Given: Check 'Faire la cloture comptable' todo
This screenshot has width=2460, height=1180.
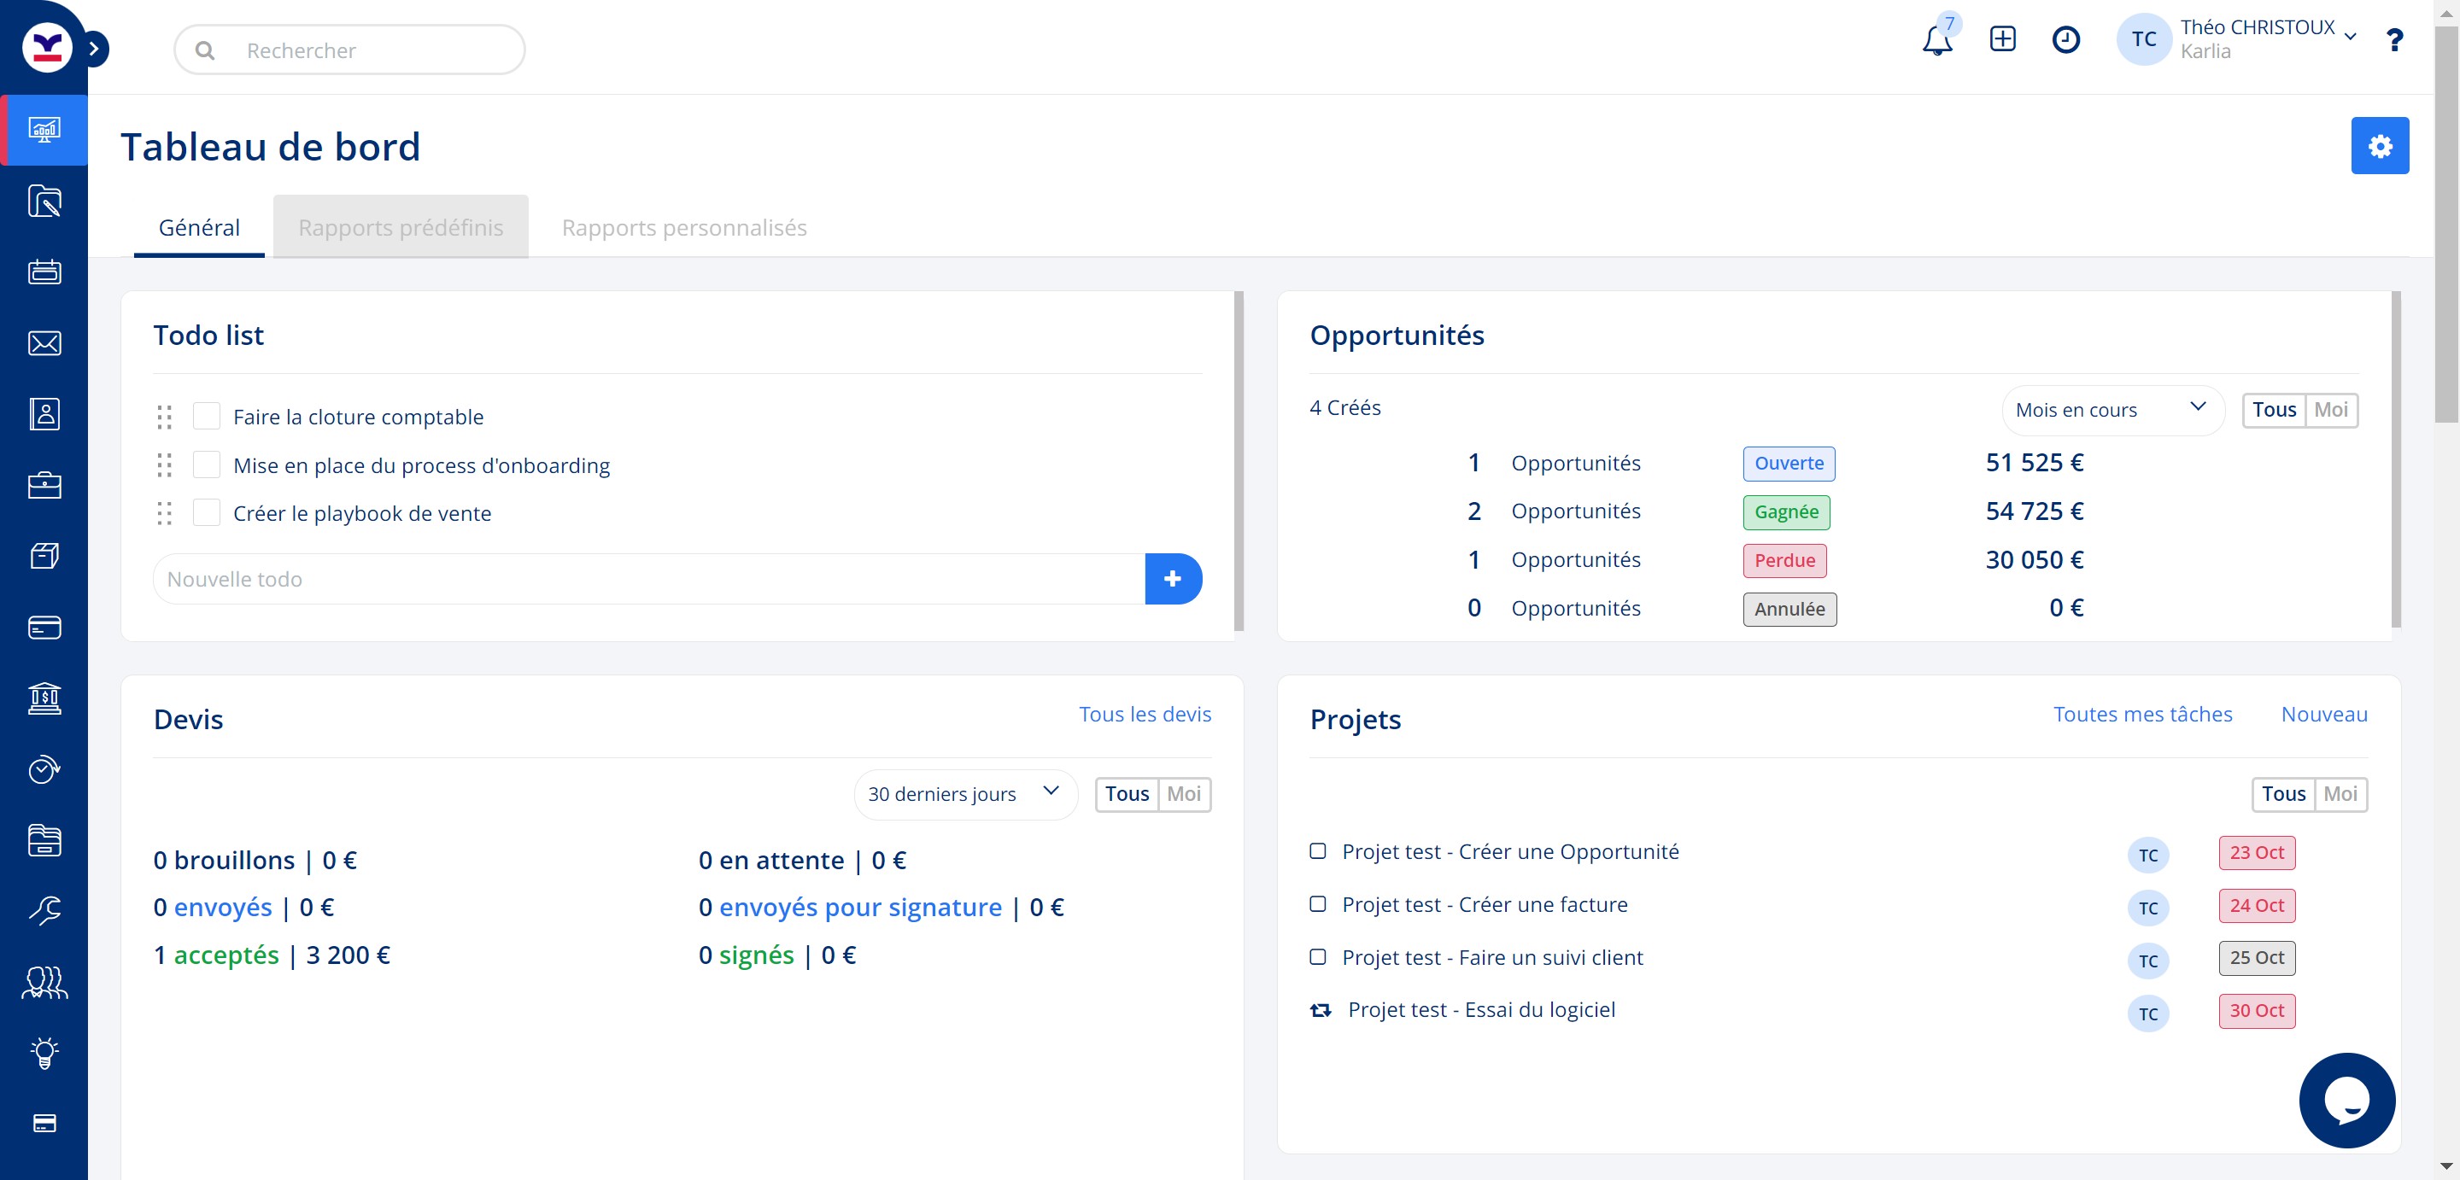Looking at the screenshot, I should [x=206, y=417].
